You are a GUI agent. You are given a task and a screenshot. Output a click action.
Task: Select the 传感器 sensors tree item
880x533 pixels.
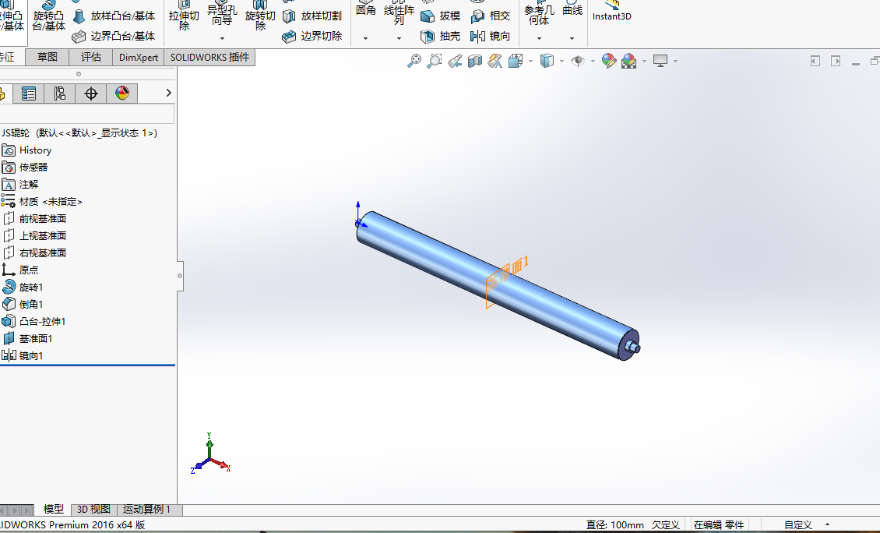coord(25,168)
